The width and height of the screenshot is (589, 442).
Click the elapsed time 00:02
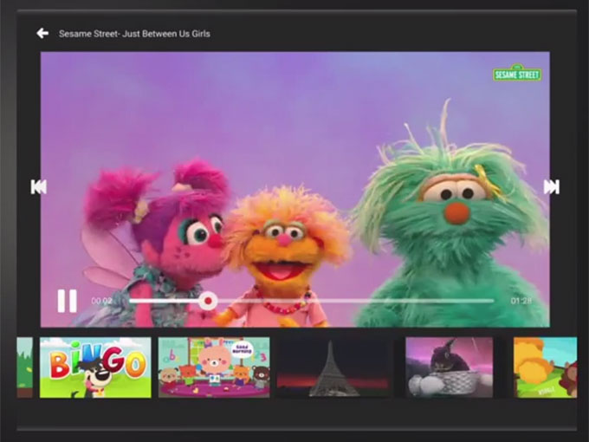[x=102, y=301]
